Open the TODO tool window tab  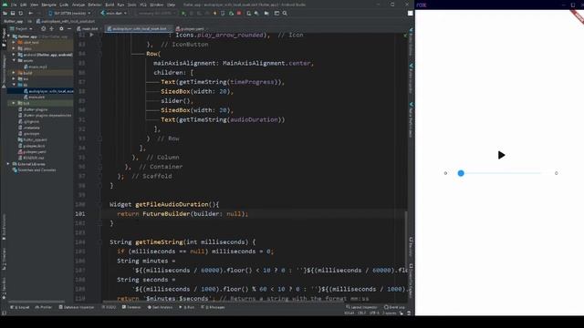(x=109, y=308)
